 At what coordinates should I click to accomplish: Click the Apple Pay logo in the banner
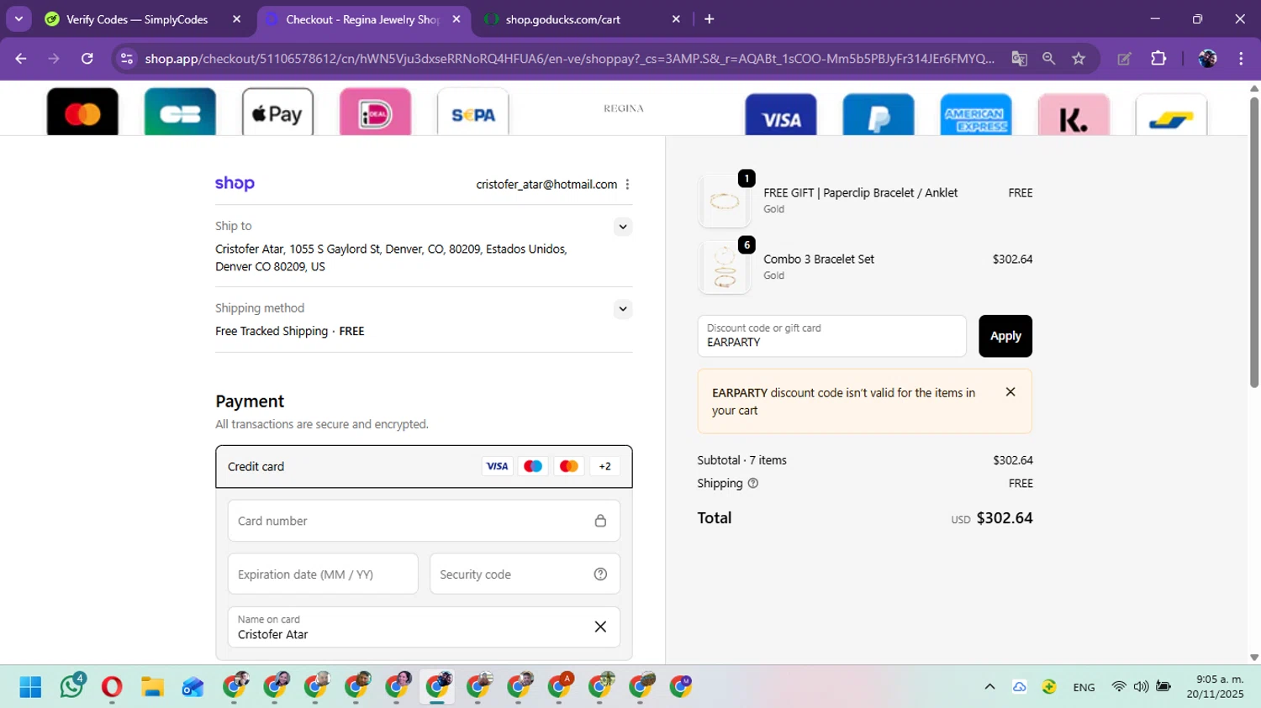(x=277, y=112)
